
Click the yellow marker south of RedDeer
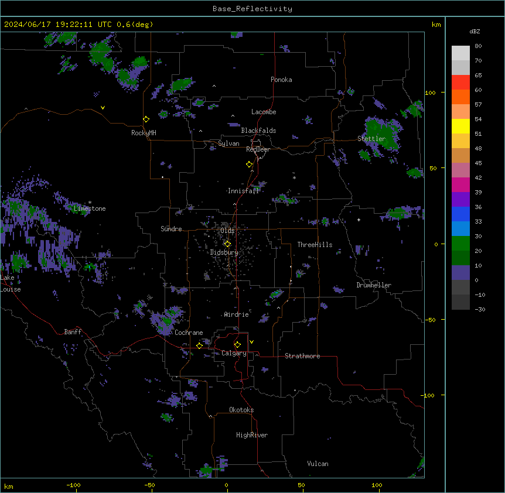tap(250, 165)
